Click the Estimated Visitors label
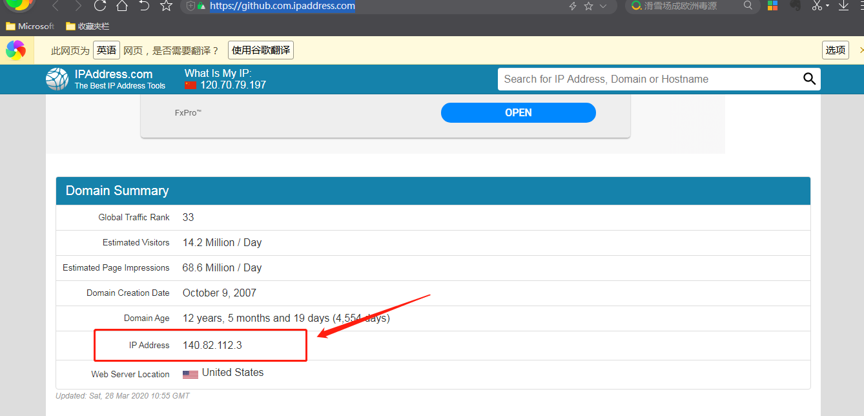 [136, 242]
